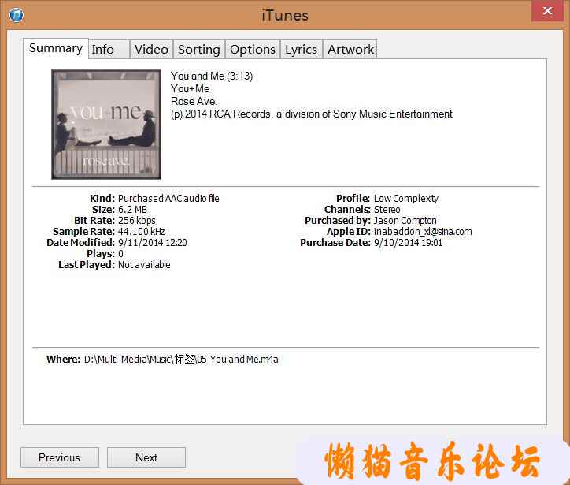
Task: Click the Apple ID email address
Action: [x=423, y=232]
